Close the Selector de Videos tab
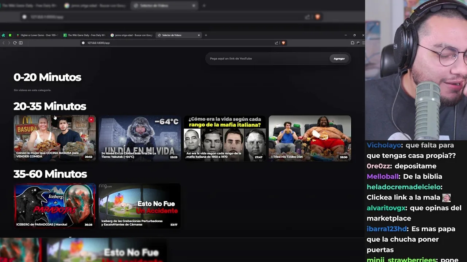This screenshot has height=262, width=467. coord(199,35)
